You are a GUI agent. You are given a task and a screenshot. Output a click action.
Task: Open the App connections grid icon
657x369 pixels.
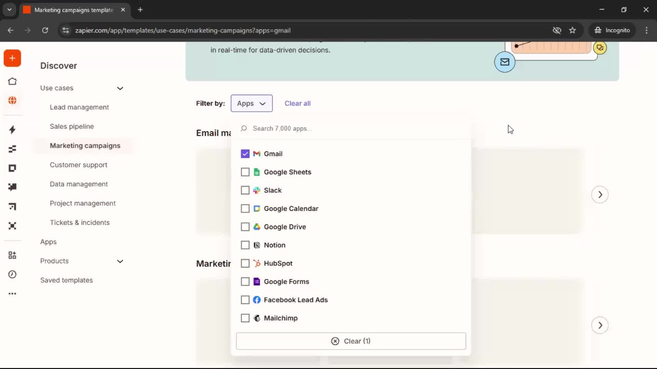tap(12, 255)
